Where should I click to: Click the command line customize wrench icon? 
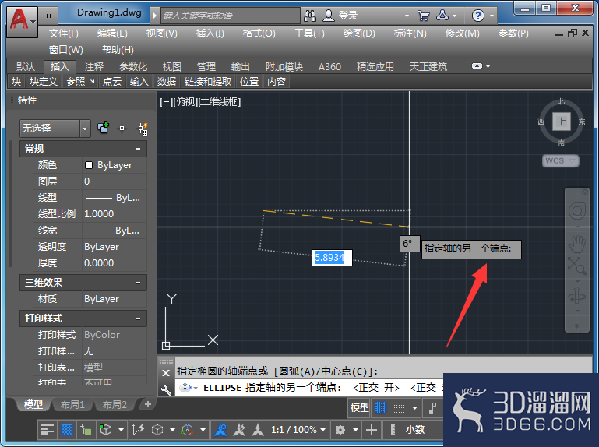[166, 389]
